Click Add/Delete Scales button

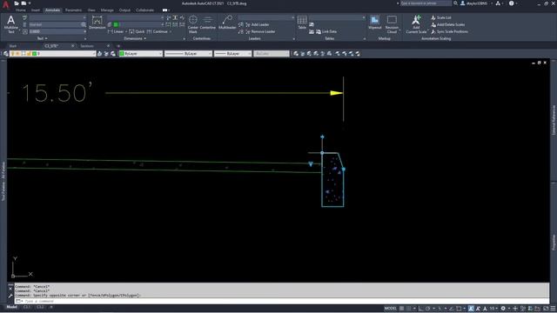pos(448,24)
